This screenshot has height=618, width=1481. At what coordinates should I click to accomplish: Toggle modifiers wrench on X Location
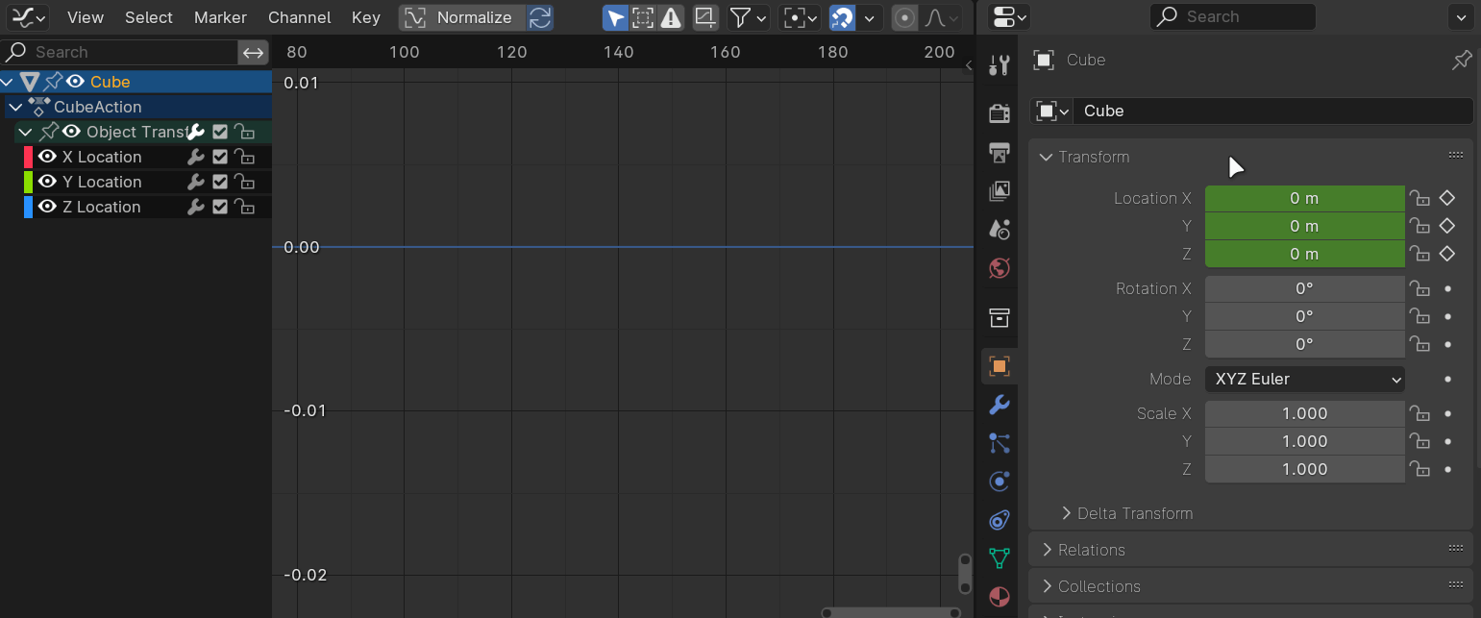point(196,157)
